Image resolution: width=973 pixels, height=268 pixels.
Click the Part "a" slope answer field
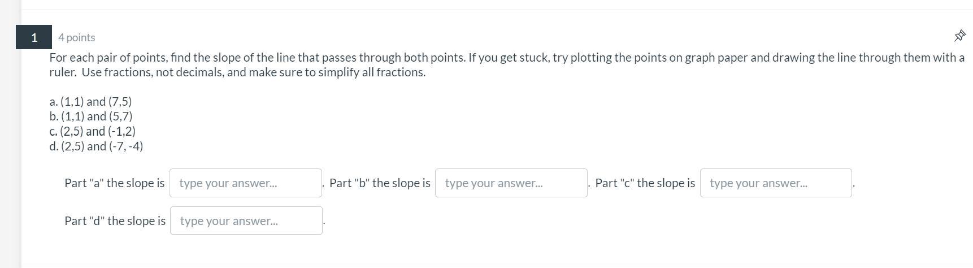click(x=245, y=183)
